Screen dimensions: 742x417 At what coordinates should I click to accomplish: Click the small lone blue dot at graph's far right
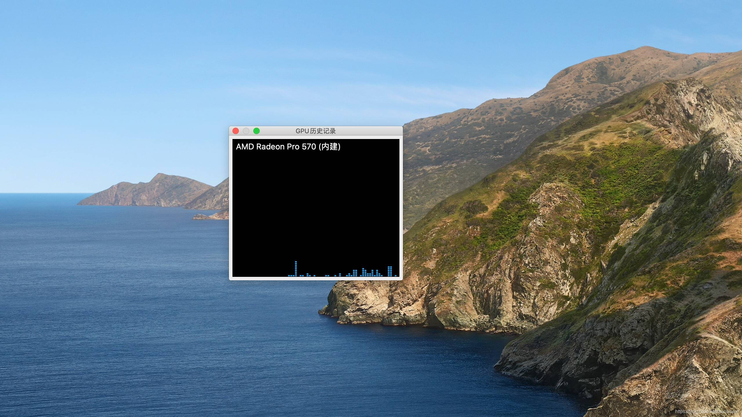(x=396, y=275)
